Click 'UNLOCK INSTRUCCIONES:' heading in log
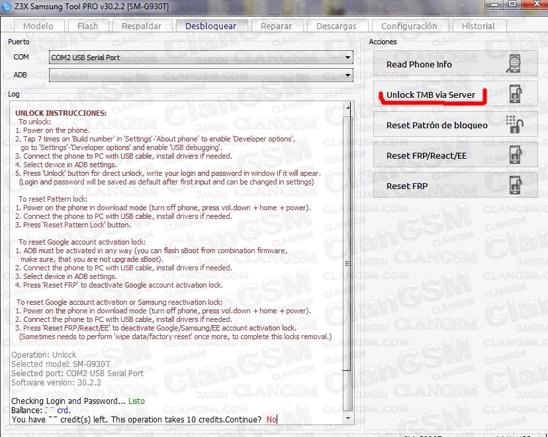This screenshot has width=548, height=437. (61, 113)
